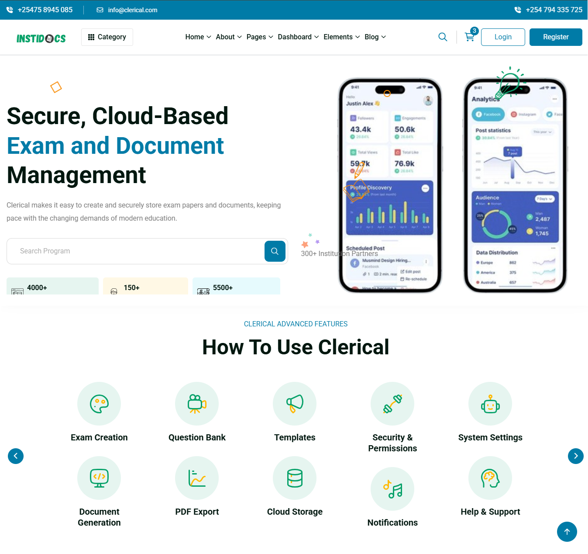
Task: Expand the Home dropdown menu
Action: (198, 37)
